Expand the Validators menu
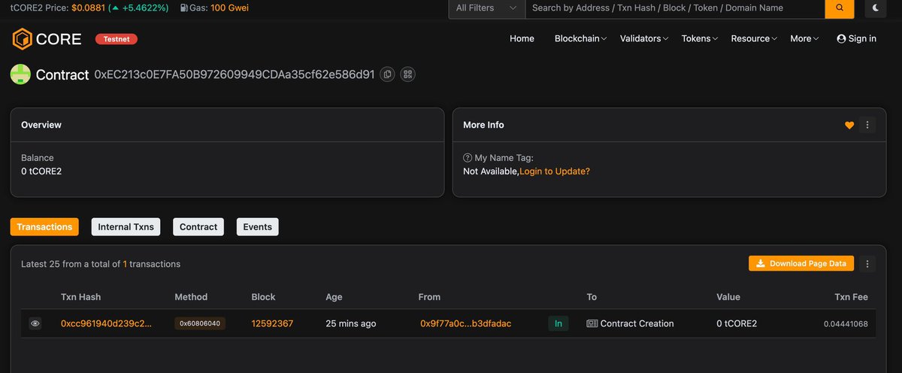 (x=644, y=38)
